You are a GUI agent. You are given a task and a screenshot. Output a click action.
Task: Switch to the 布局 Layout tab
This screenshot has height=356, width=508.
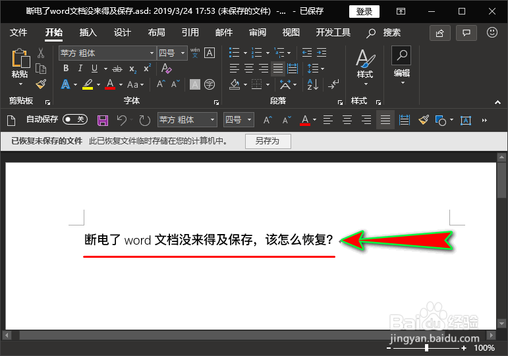pyautogui.click(x=156, y=32)
